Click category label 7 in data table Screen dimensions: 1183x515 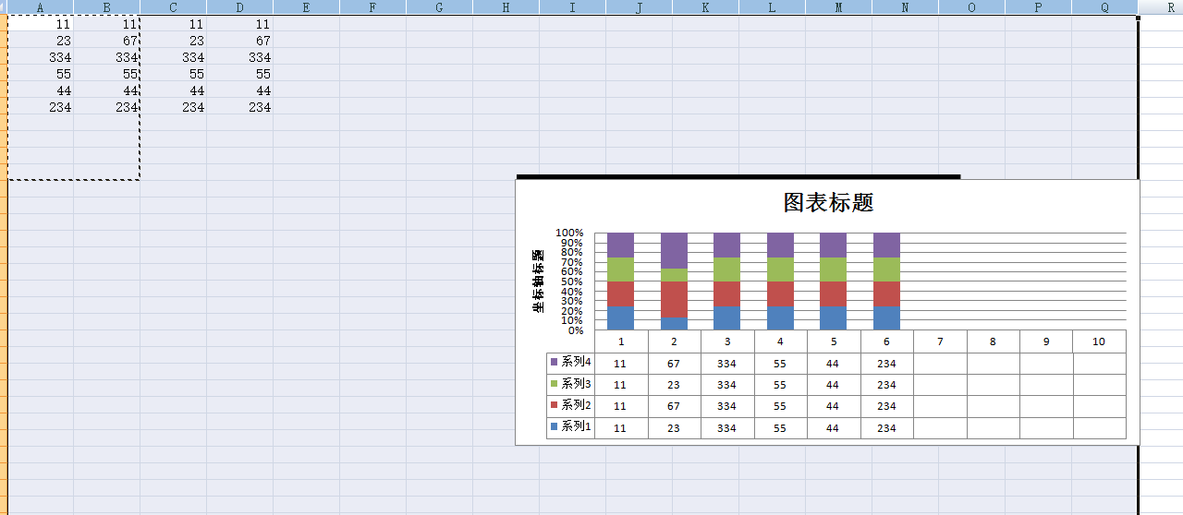[x=940, y=341]
